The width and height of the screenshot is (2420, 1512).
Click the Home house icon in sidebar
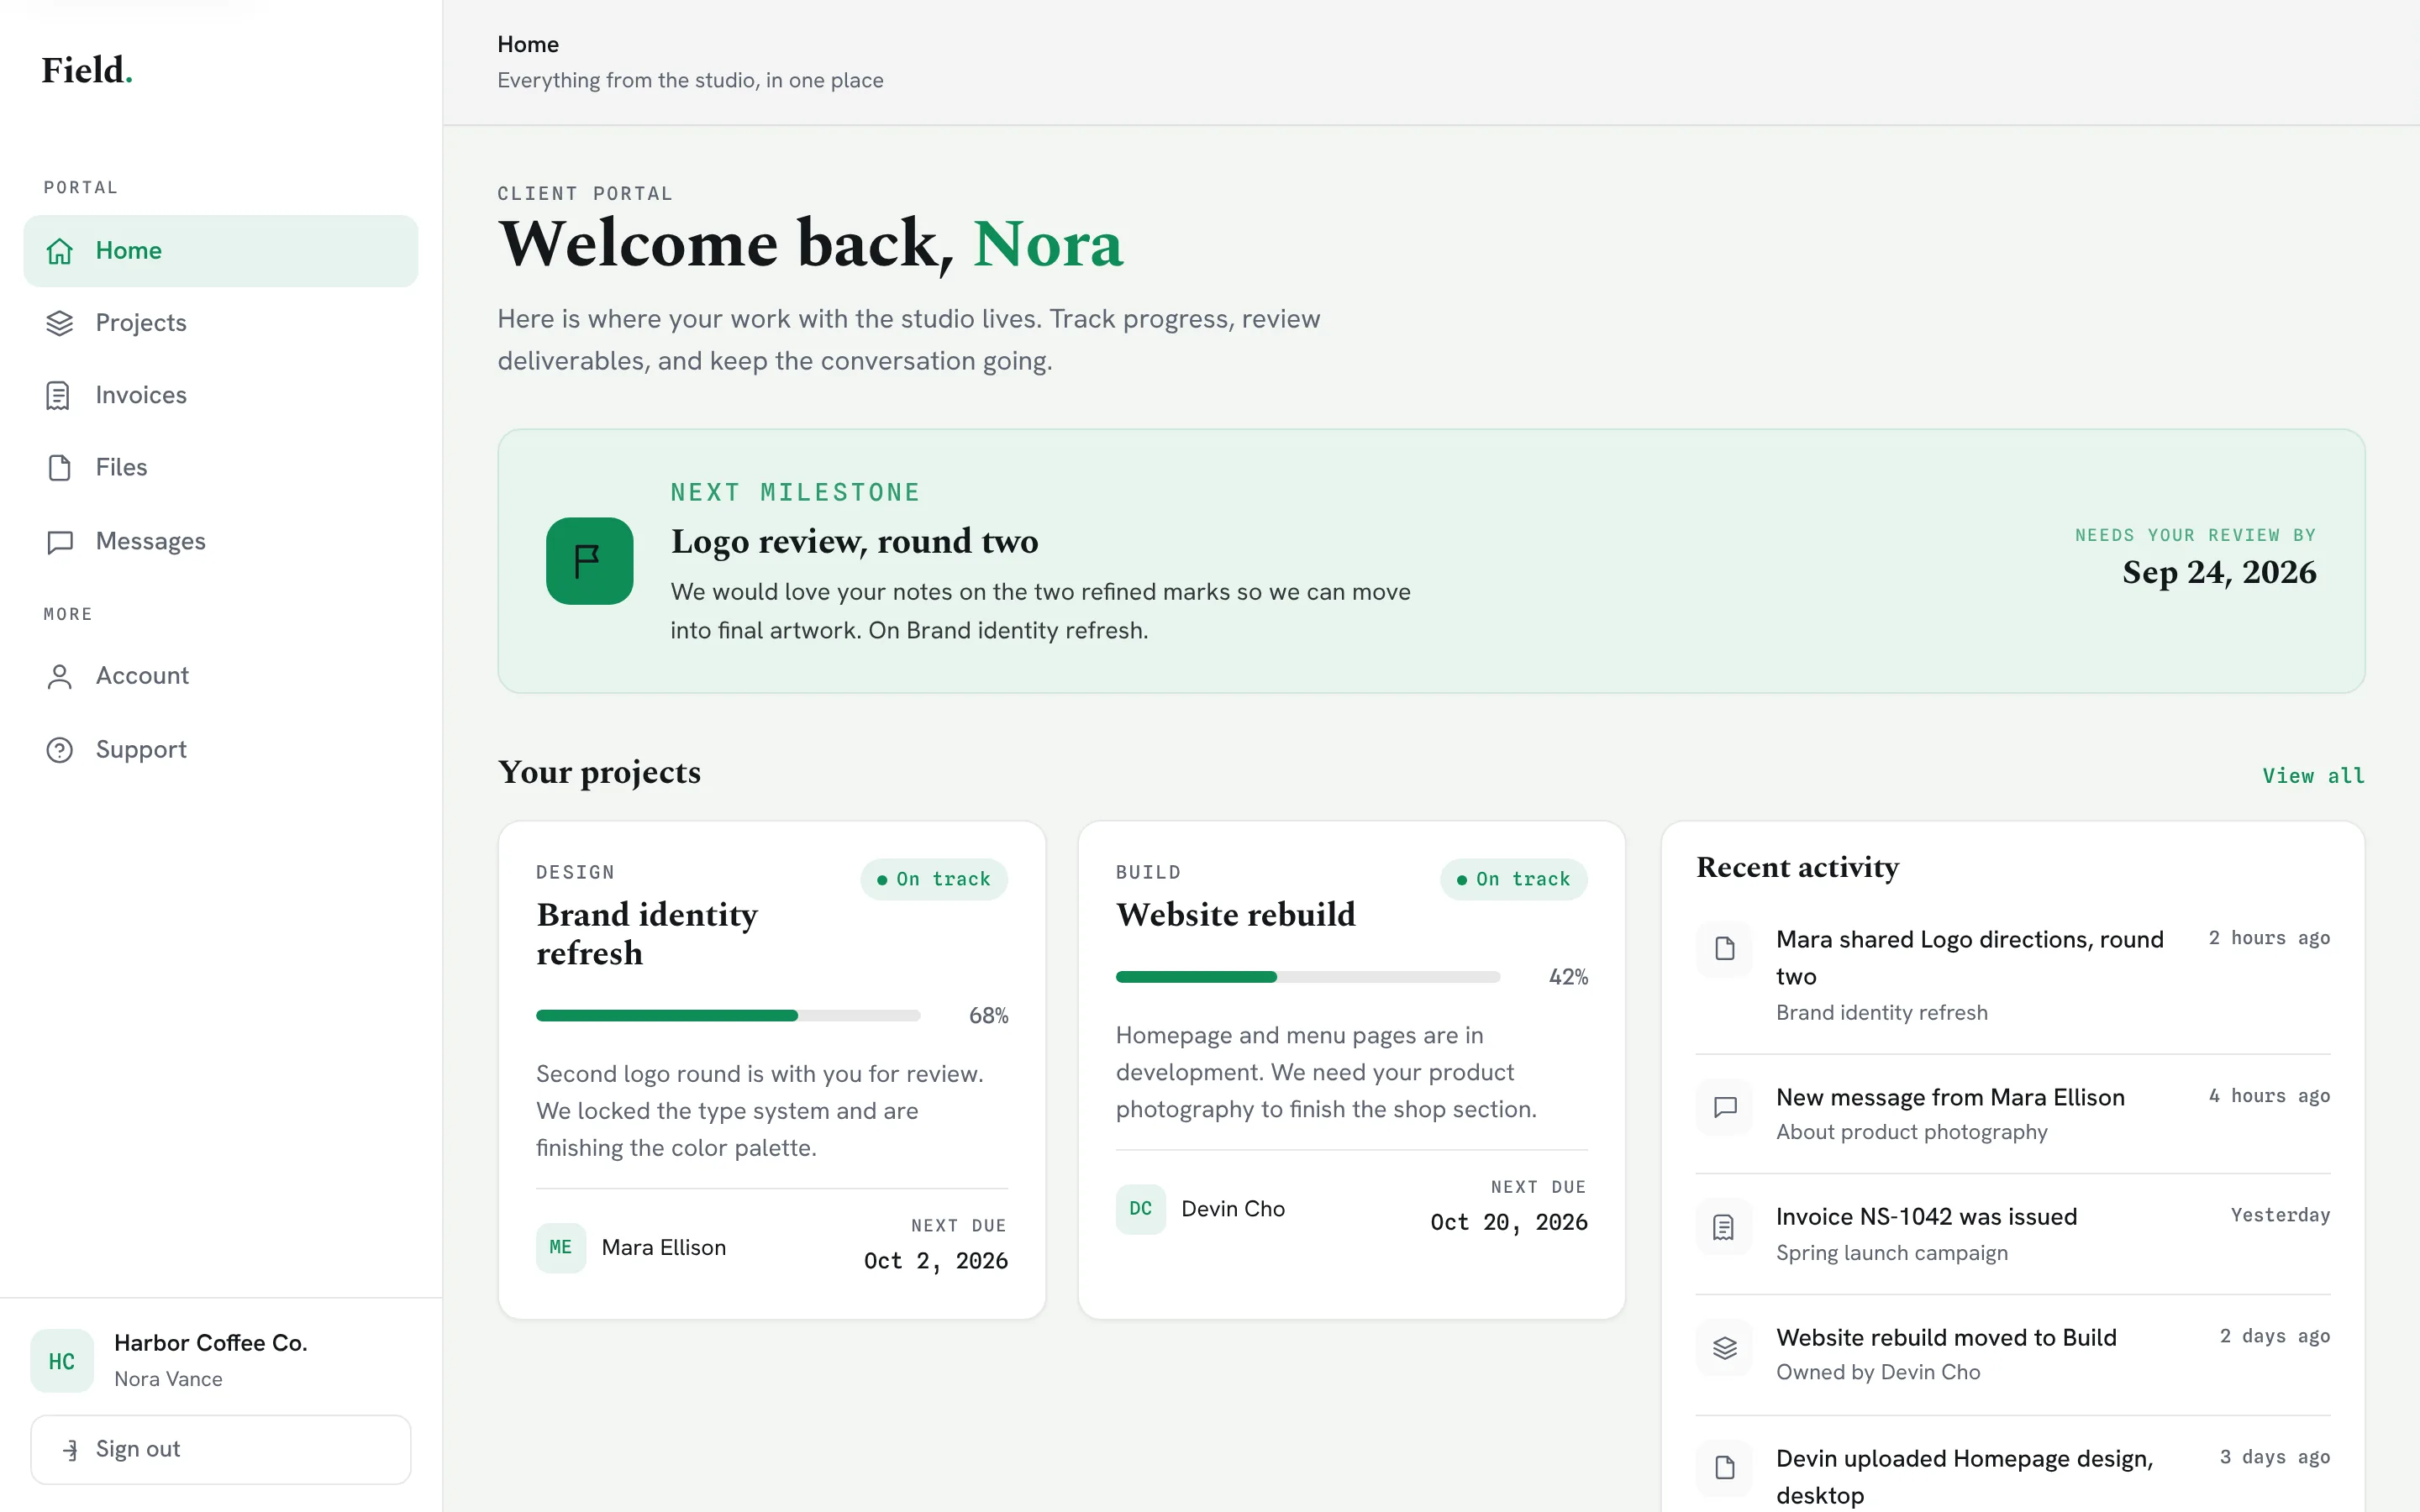(x=60, y=251)
